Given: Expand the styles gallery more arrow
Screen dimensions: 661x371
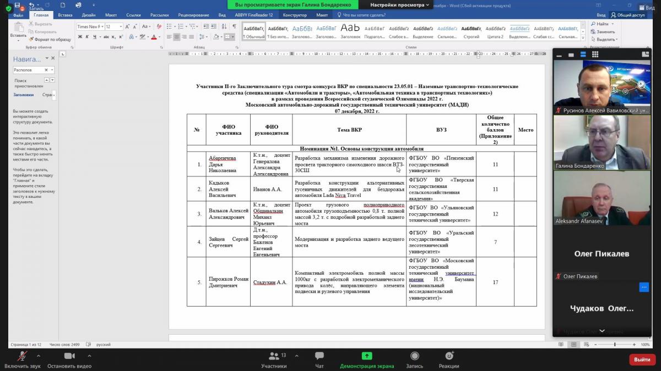Looking at the screenshot, I should [584, 38].
